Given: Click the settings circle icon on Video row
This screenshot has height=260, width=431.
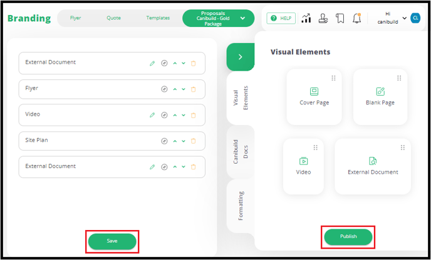Looking at the screenshot, I should coord(164,115).
